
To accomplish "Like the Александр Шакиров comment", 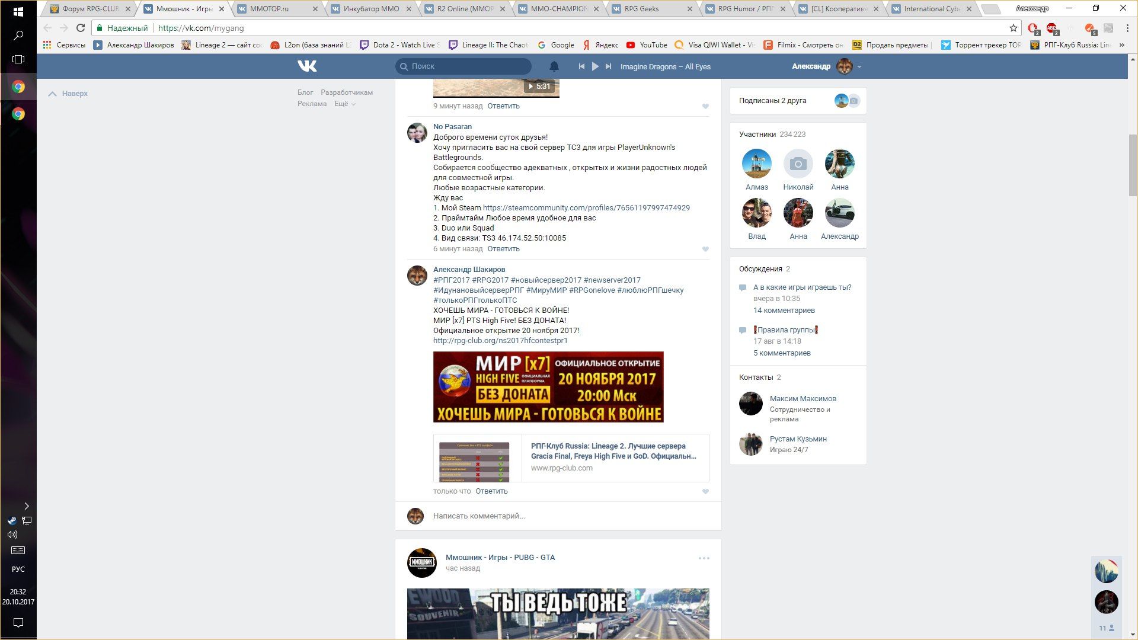I will 705,492.
